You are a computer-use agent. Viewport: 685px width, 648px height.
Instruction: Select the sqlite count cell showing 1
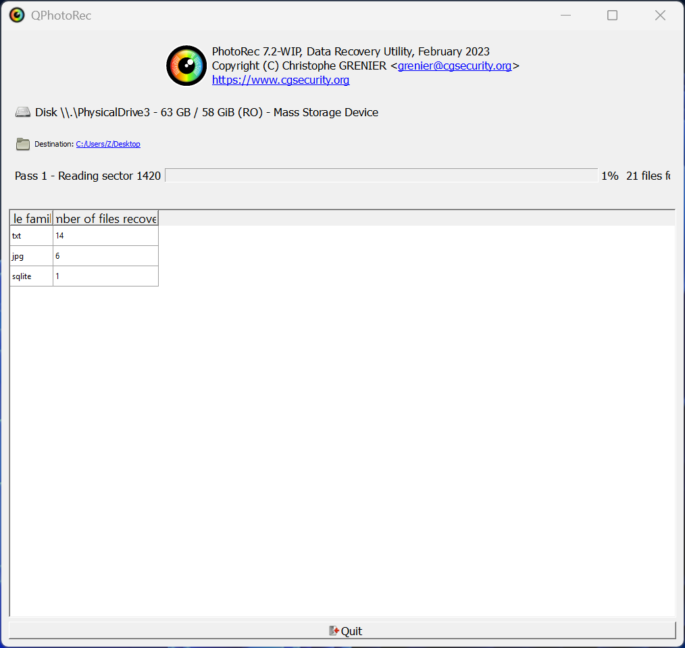point(105,276)
